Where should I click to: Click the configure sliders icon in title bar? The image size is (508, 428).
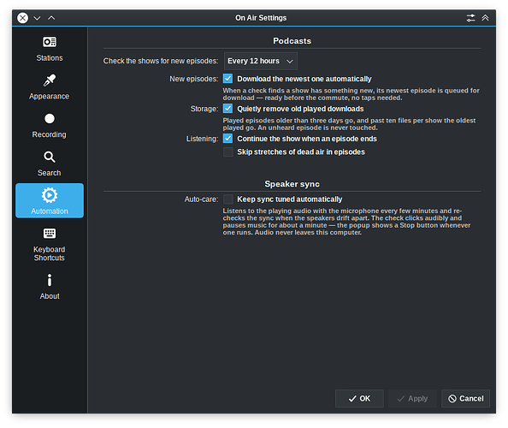pos(470,18)
